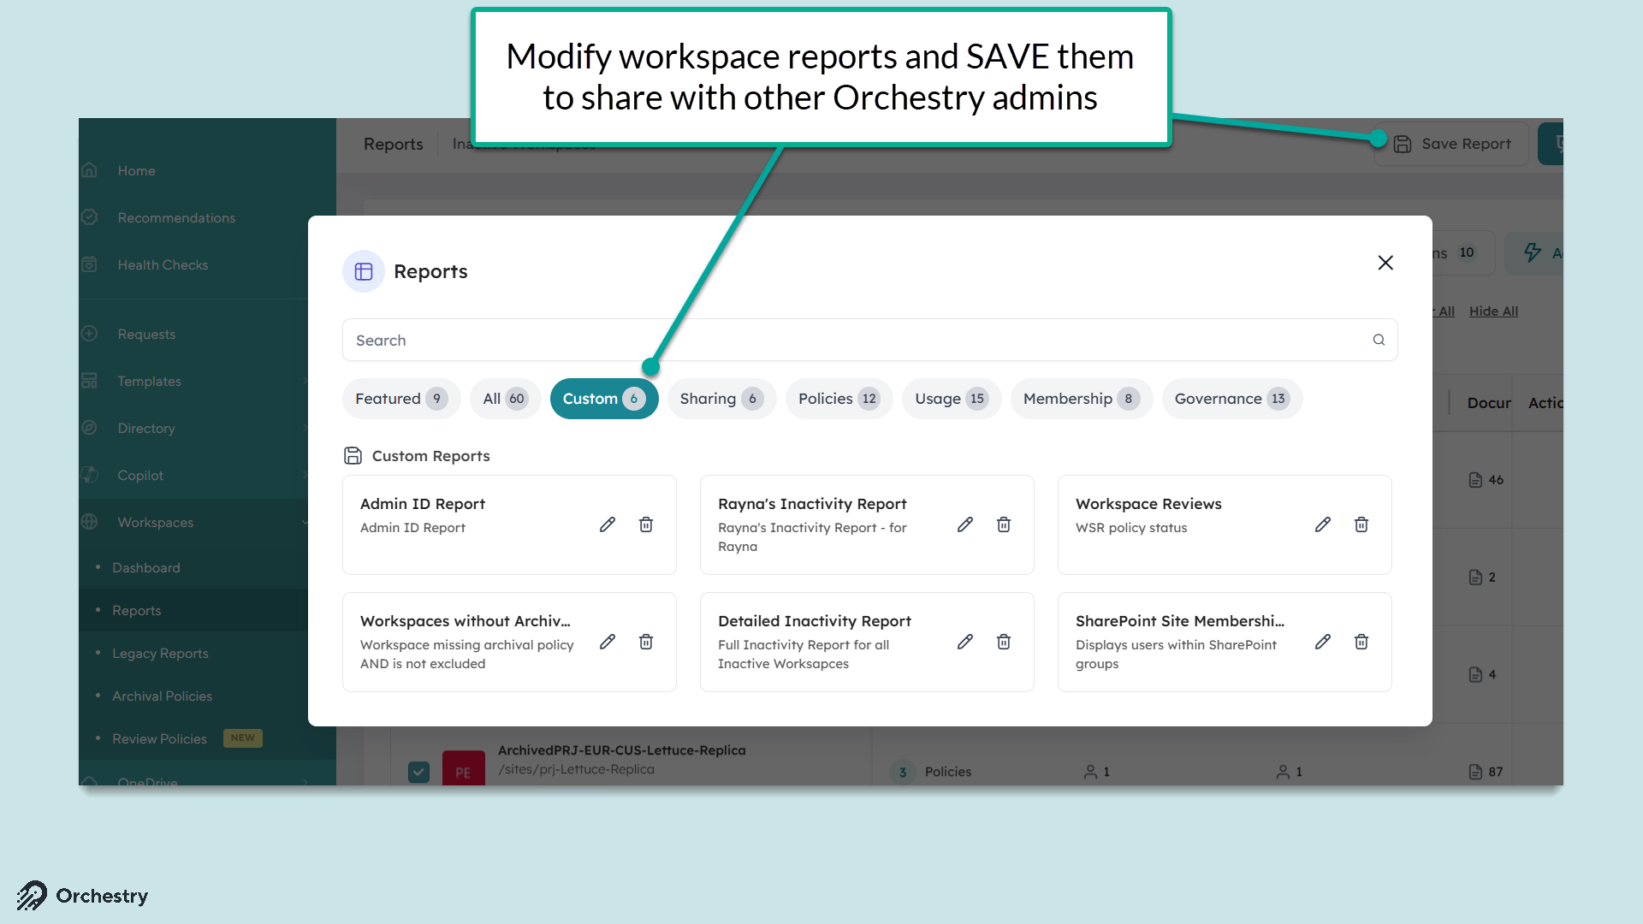The image size is (1643, 924).
Task: Delete Workspaces without Archival report
Action: tap(646, 642)
